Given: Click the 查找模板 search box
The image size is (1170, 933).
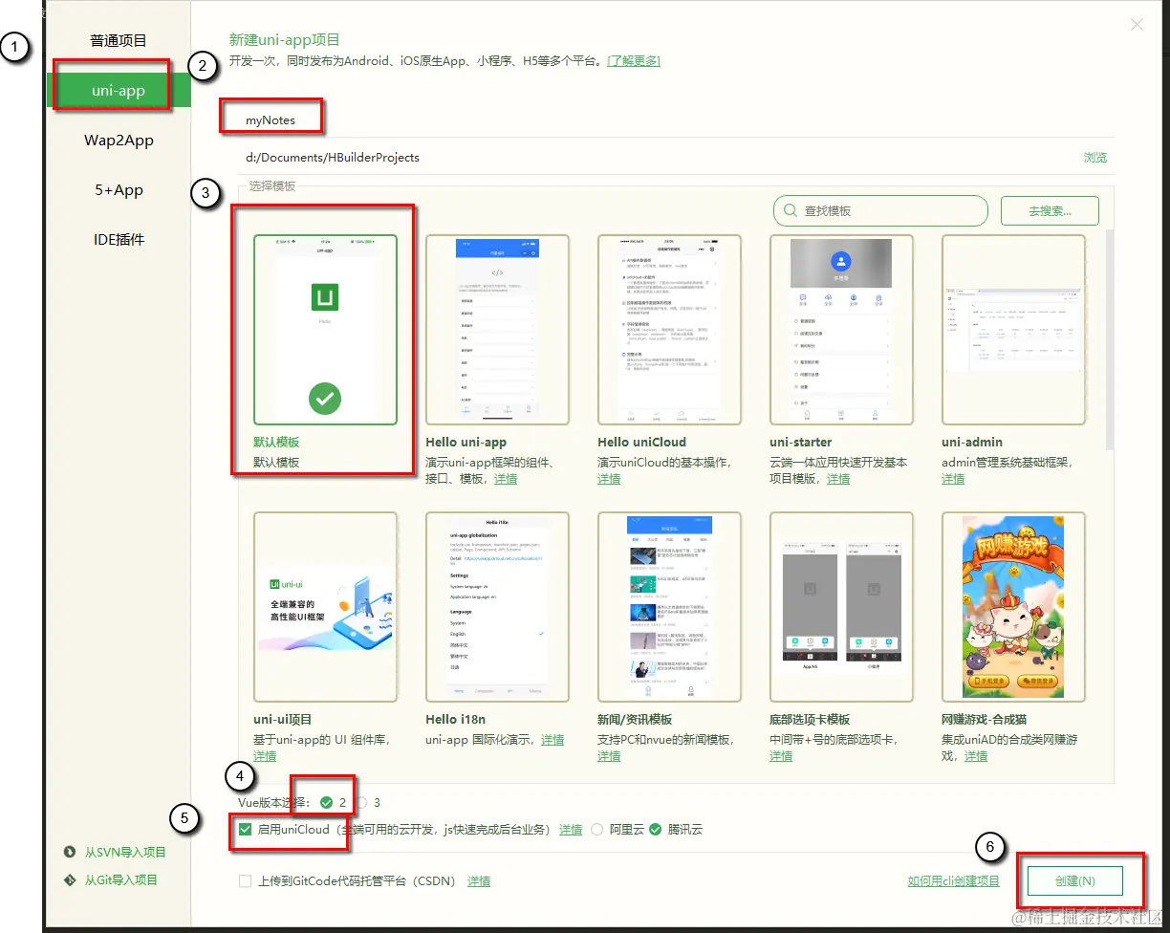Looking at the screenshot, I should (880, 210).
